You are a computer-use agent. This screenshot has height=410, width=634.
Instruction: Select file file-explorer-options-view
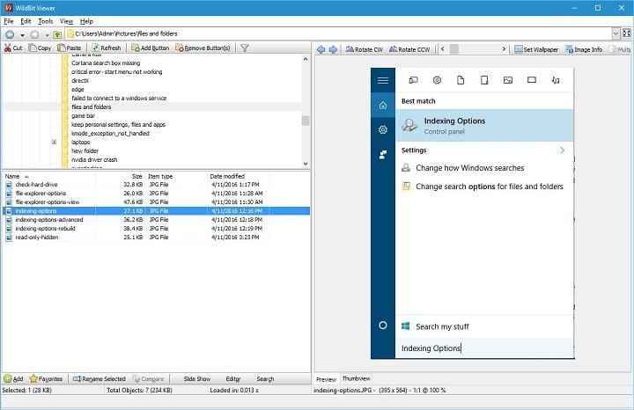pyautogui.click(x=48, y=202)
